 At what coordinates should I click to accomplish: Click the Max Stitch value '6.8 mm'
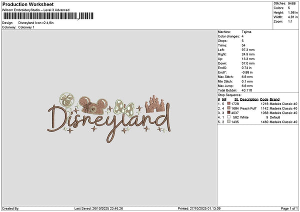click(x=247, y=76)
